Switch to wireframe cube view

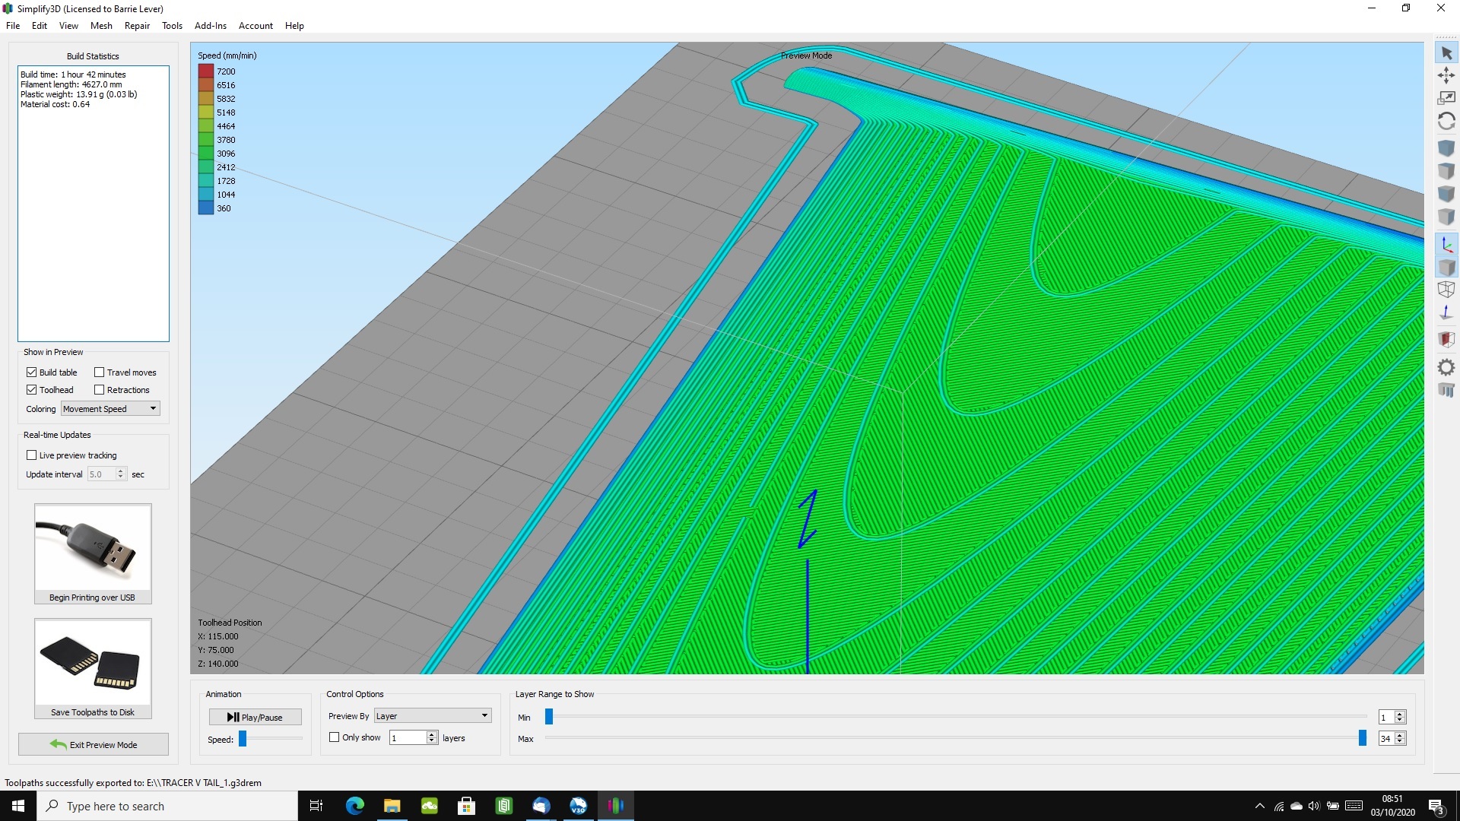pyautogui.click(x=1446, y=290)
